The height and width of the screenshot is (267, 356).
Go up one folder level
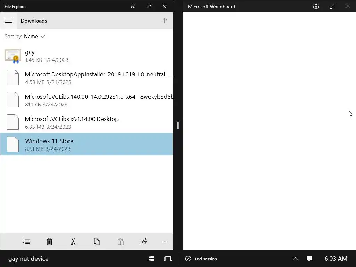pos(164,21)
